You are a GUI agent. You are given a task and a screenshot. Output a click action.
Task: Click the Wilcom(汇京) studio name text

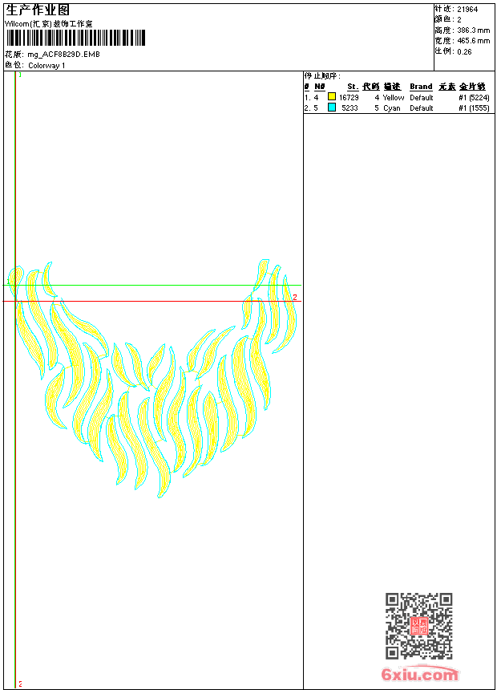pyautogui.click(x=49, y=24)
